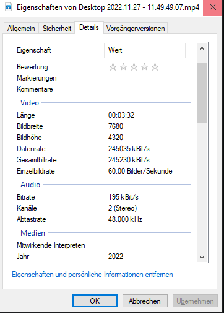Click the 48.000 kHz value

click(x=125, y=219)
